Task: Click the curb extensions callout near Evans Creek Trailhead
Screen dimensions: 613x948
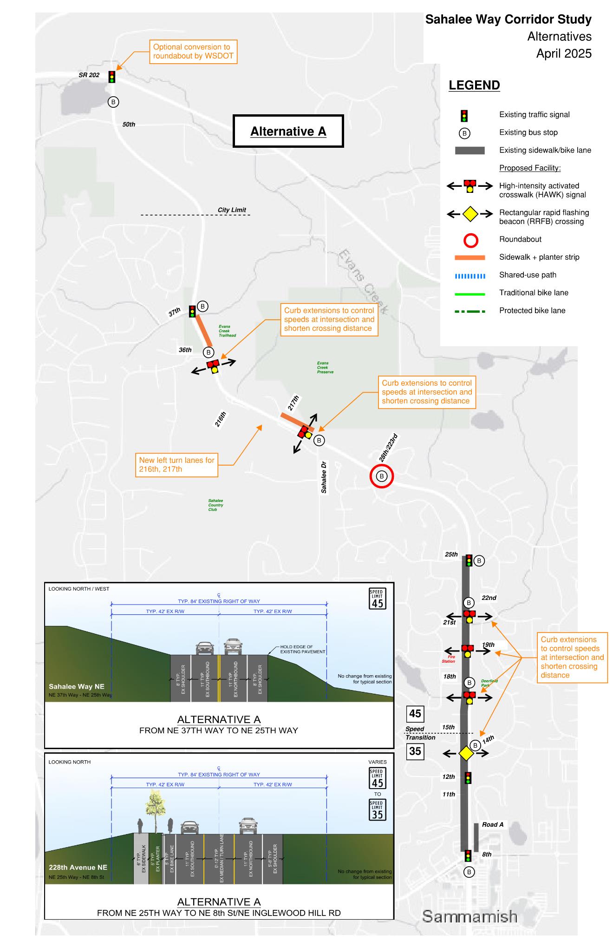Action: click(x=329, y=320)
